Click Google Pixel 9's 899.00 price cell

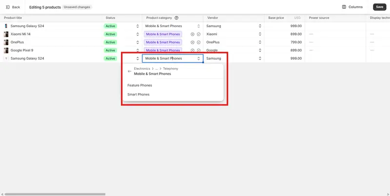(296, 50)
